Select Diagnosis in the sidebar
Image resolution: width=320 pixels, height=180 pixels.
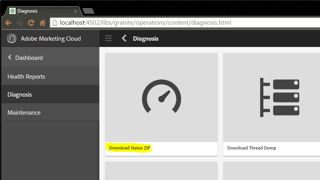point(50,94)
